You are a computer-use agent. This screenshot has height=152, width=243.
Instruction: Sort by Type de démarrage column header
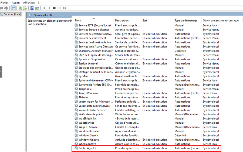point(186,21)
